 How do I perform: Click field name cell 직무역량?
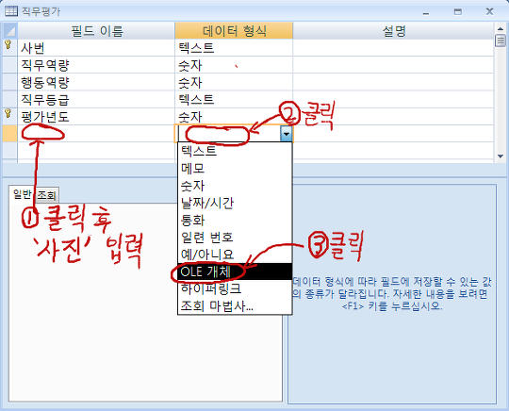[96, 65]
